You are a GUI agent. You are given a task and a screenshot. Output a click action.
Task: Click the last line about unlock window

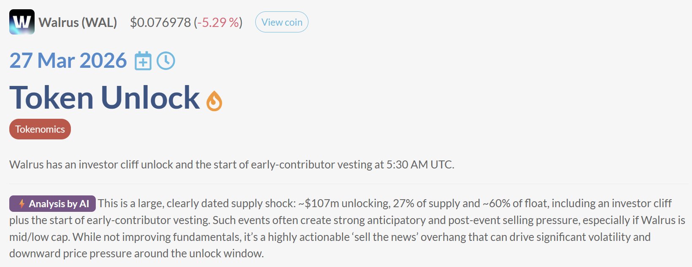[136, 254]
